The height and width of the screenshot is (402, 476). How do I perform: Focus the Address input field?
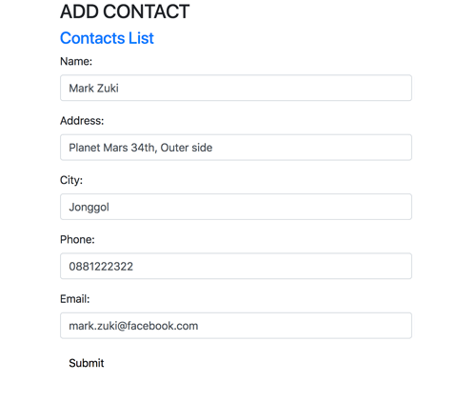(236, 148)
